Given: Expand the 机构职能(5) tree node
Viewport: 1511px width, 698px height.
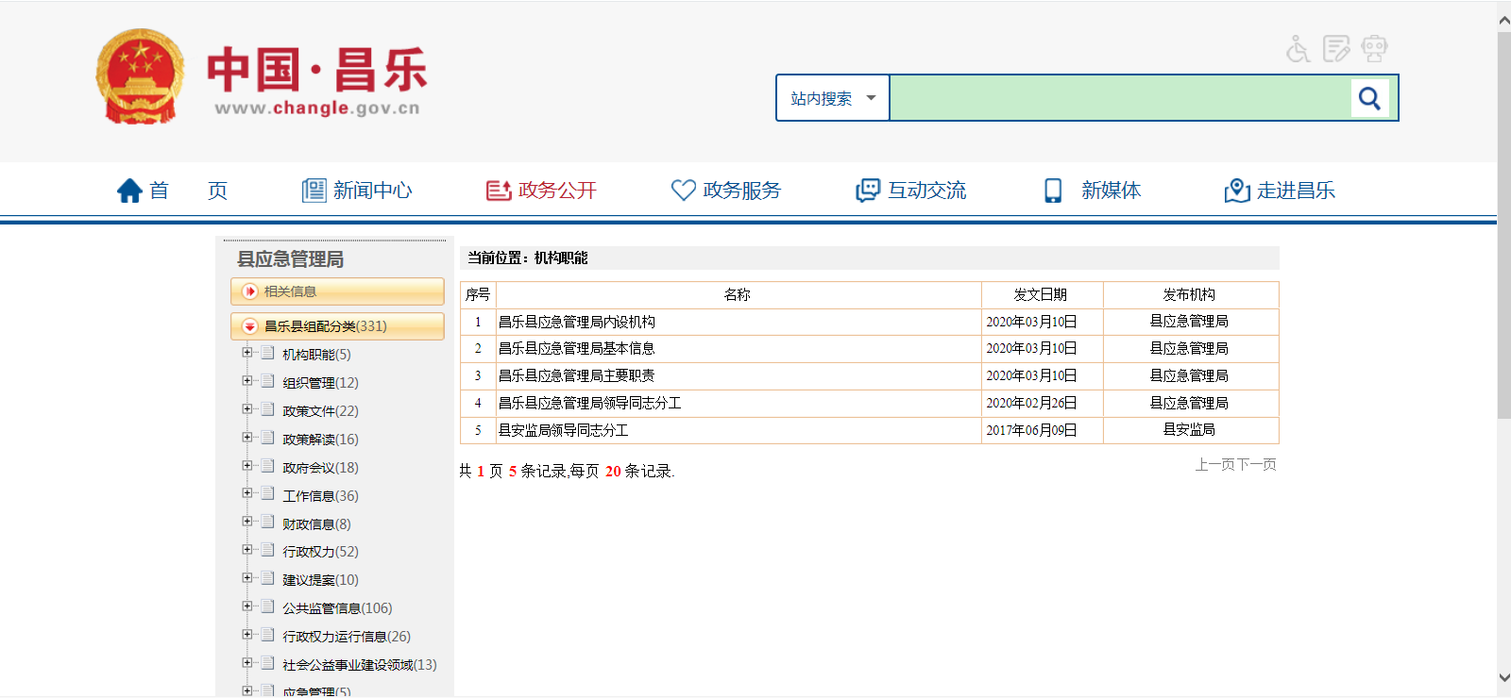Looking at the screenshot, I should 247,353.
